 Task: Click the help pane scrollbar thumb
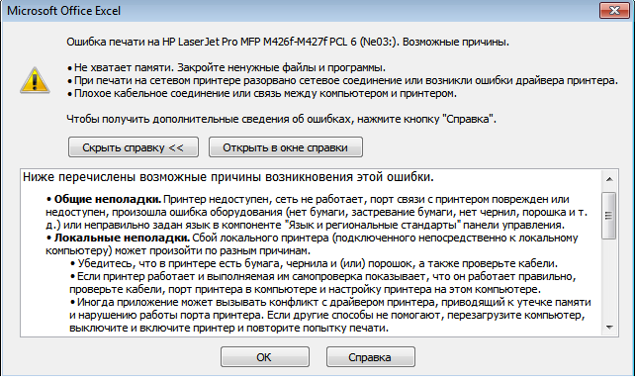pos(609,215)
